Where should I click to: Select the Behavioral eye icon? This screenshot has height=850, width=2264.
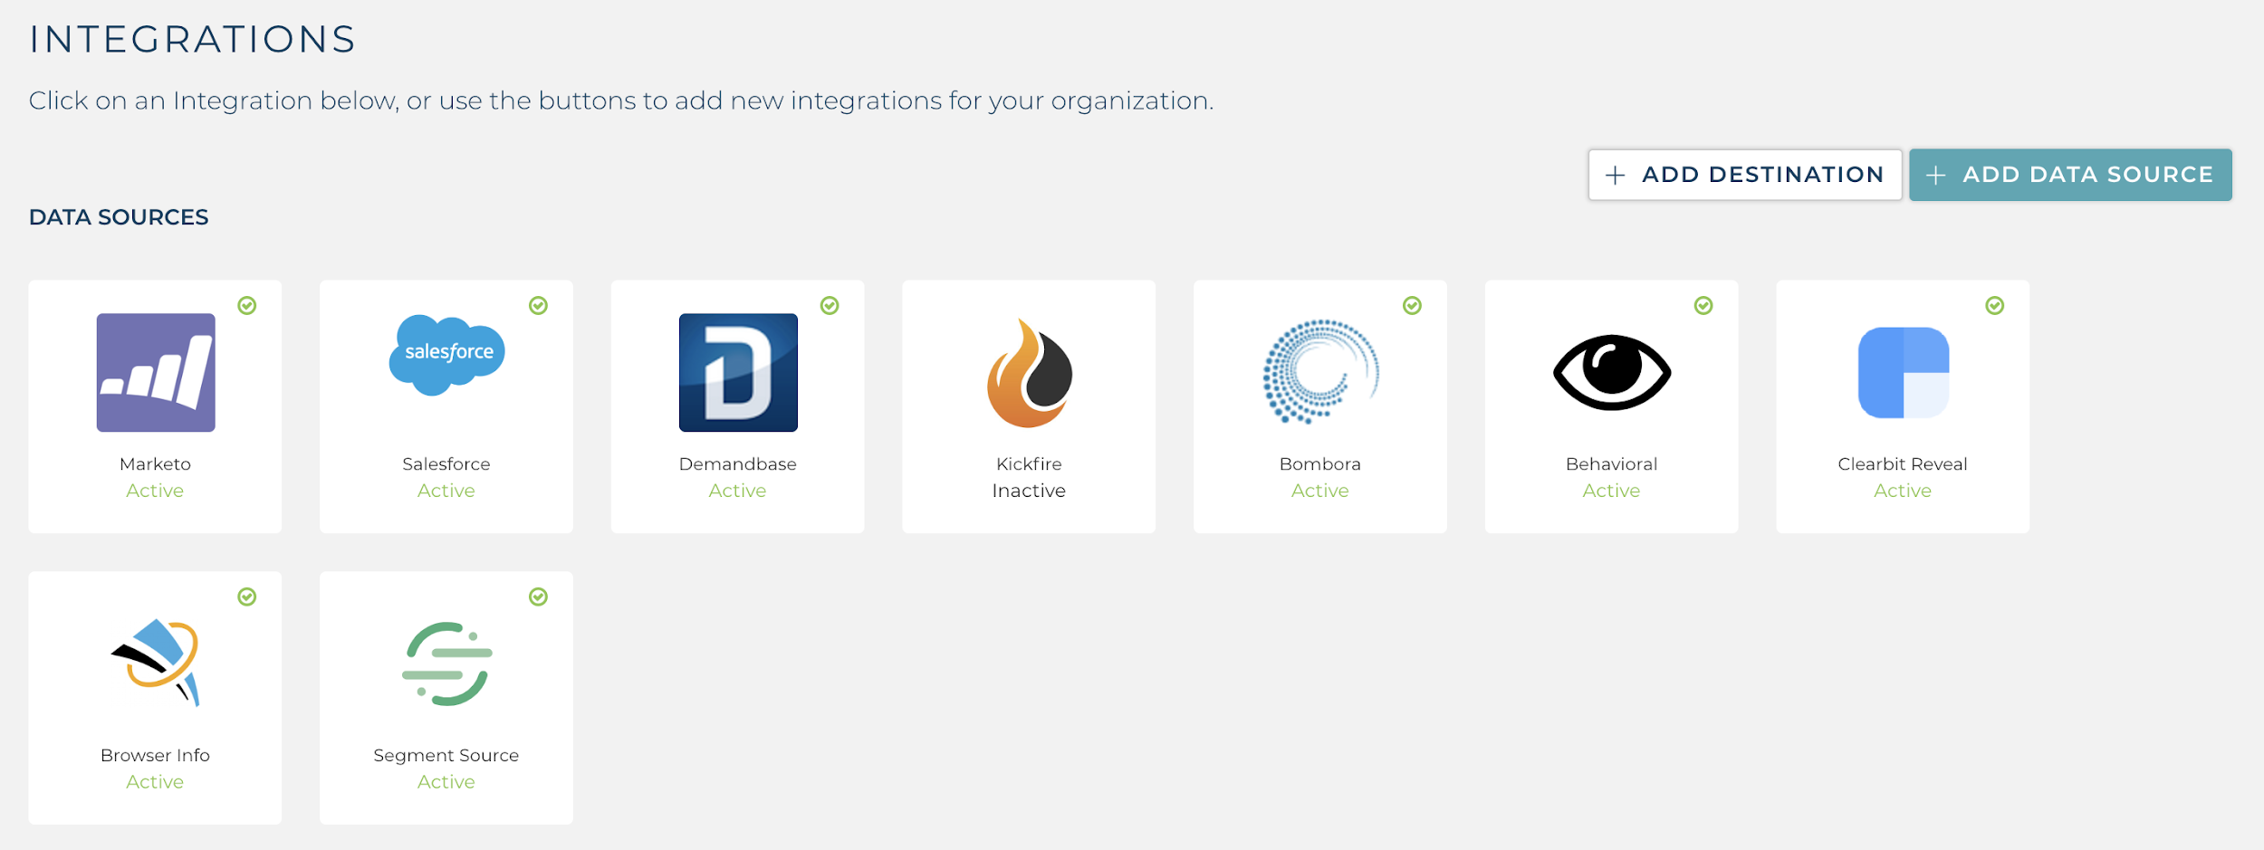point(1612,372)
